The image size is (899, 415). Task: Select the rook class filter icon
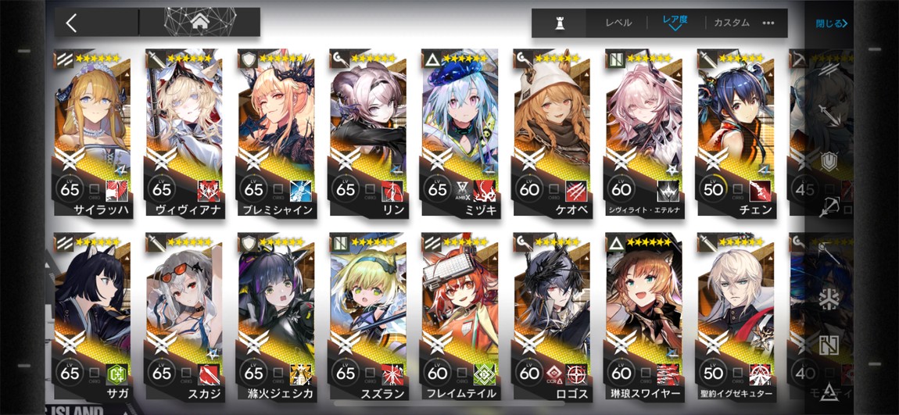[559, 23]
